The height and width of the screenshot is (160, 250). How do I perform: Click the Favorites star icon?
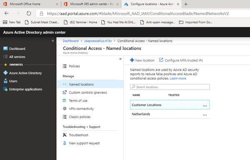[5, 65]
